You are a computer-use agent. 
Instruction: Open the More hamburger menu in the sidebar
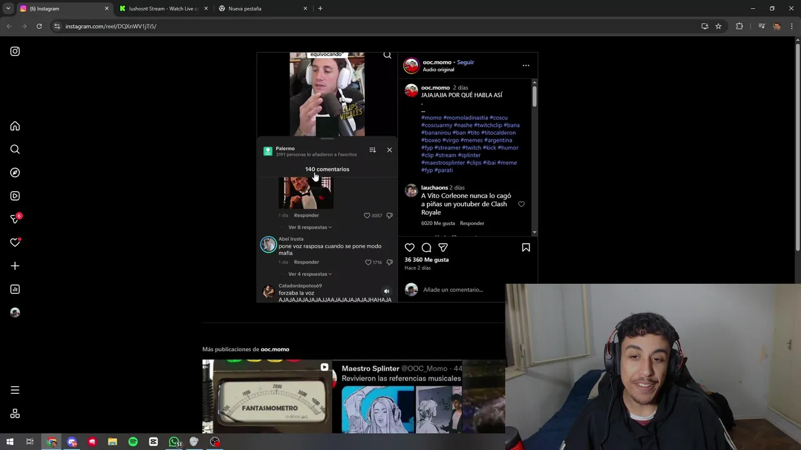(15, 390)
